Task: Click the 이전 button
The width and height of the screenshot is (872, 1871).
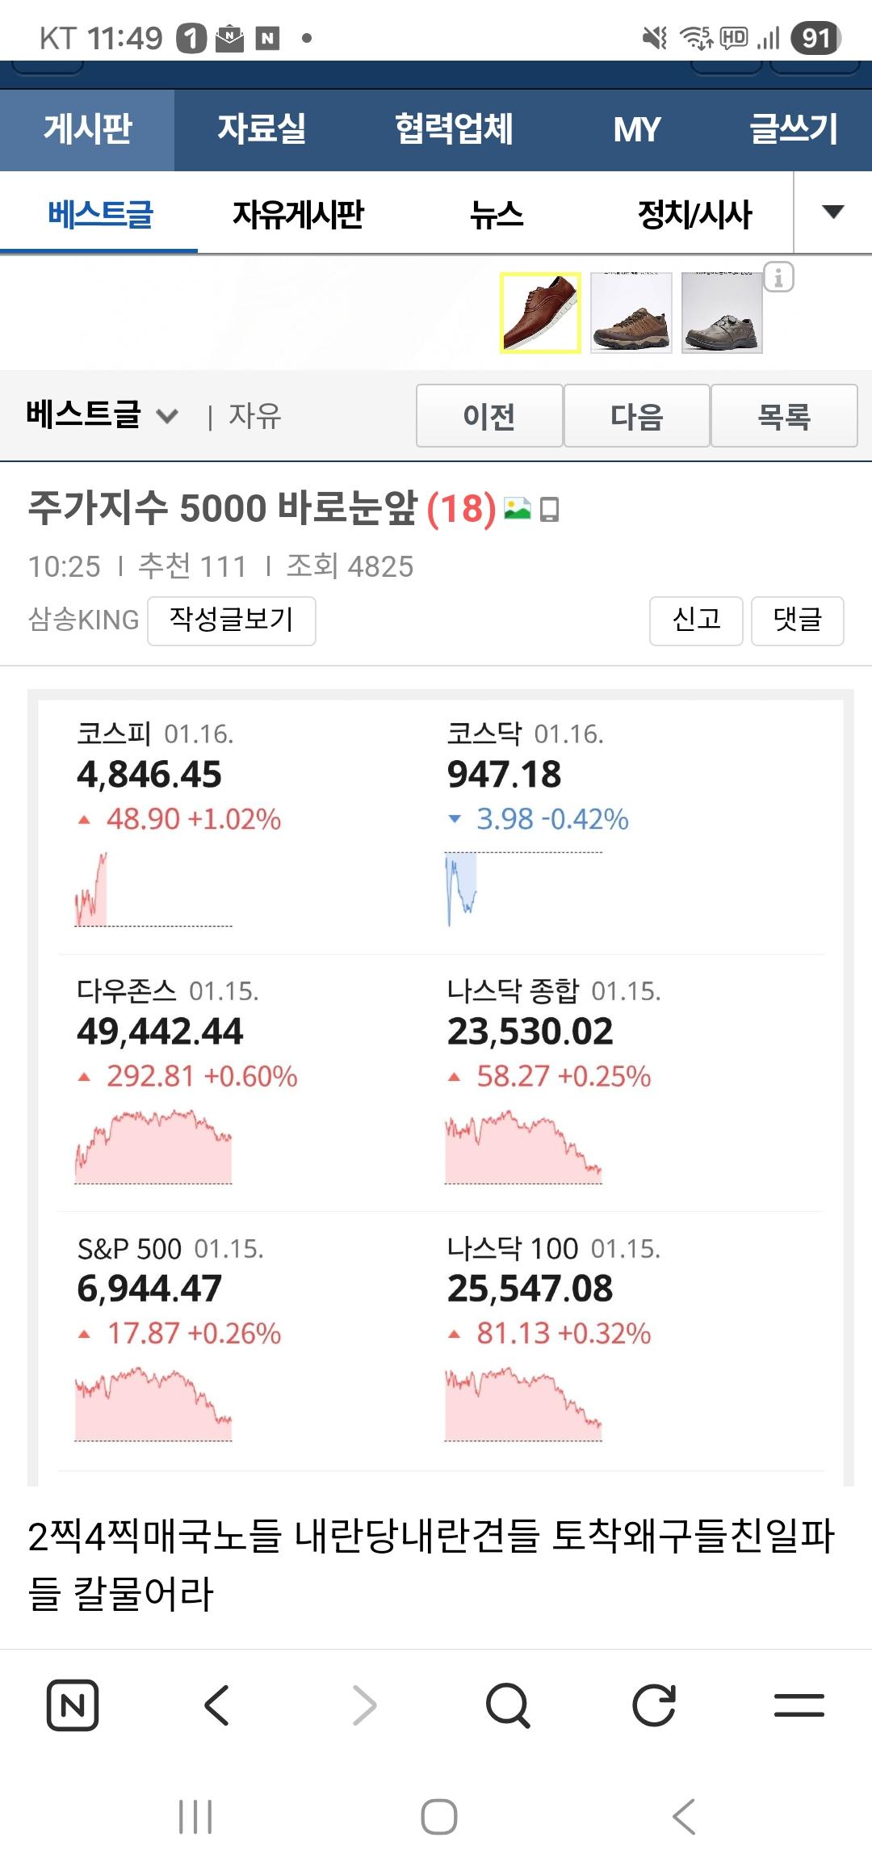Action: tap(489, 416)
